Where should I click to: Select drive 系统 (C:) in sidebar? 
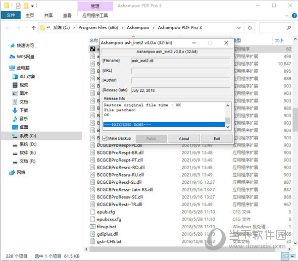click(x=28, y=136)
